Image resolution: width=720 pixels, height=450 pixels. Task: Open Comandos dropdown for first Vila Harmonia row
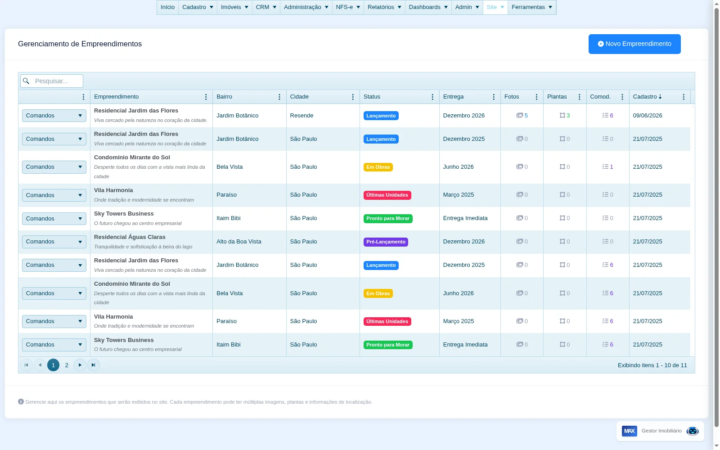click(x=54, y=195)
